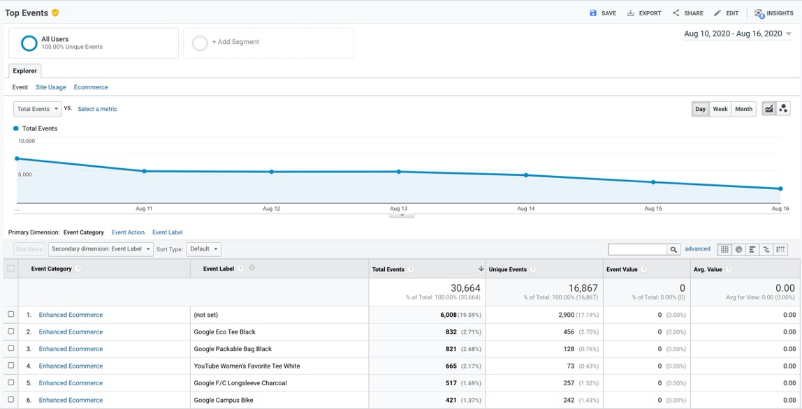Viewport: 802px width, 409px height.
Task: Click the Aug 16 data point on chart
Action: point(780,188)
